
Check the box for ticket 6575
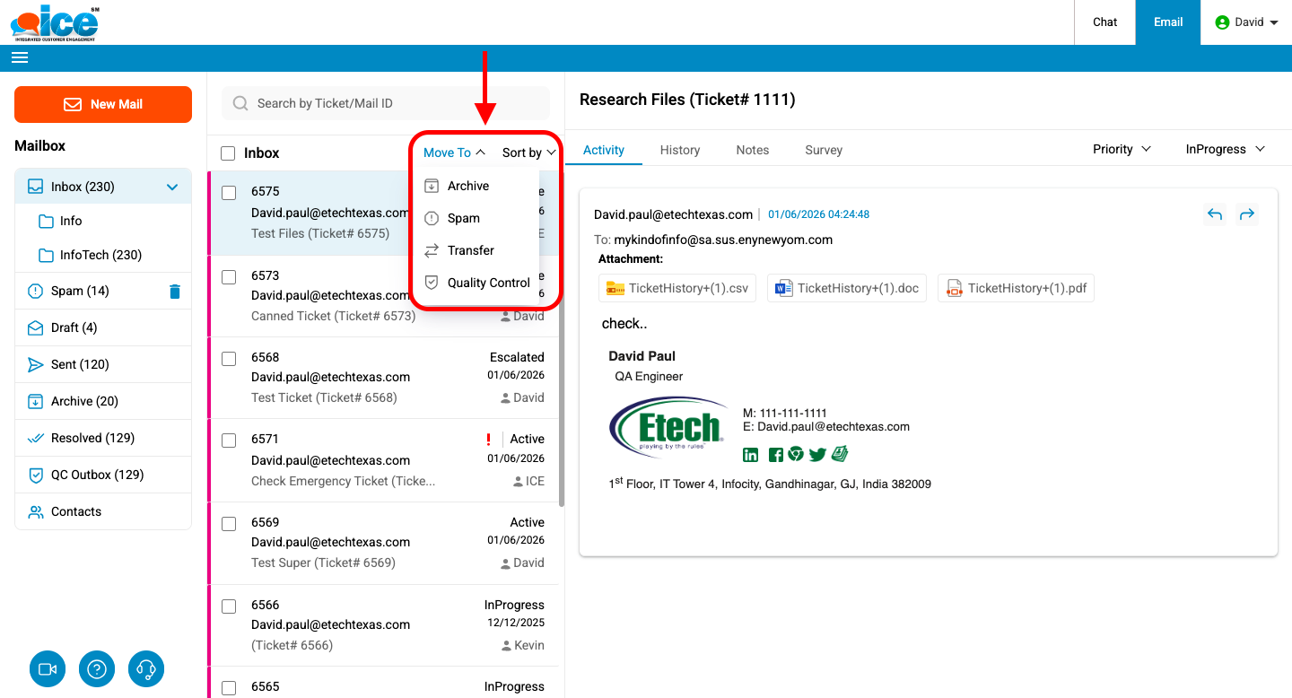pos(229,193)
